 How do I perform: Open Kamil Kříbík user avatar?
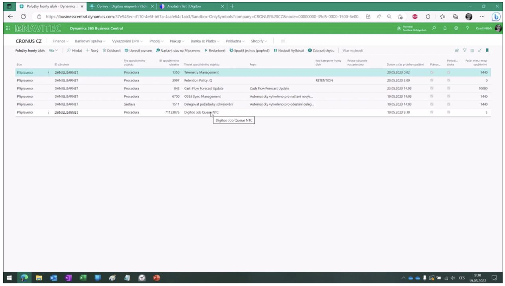(498, 28)
